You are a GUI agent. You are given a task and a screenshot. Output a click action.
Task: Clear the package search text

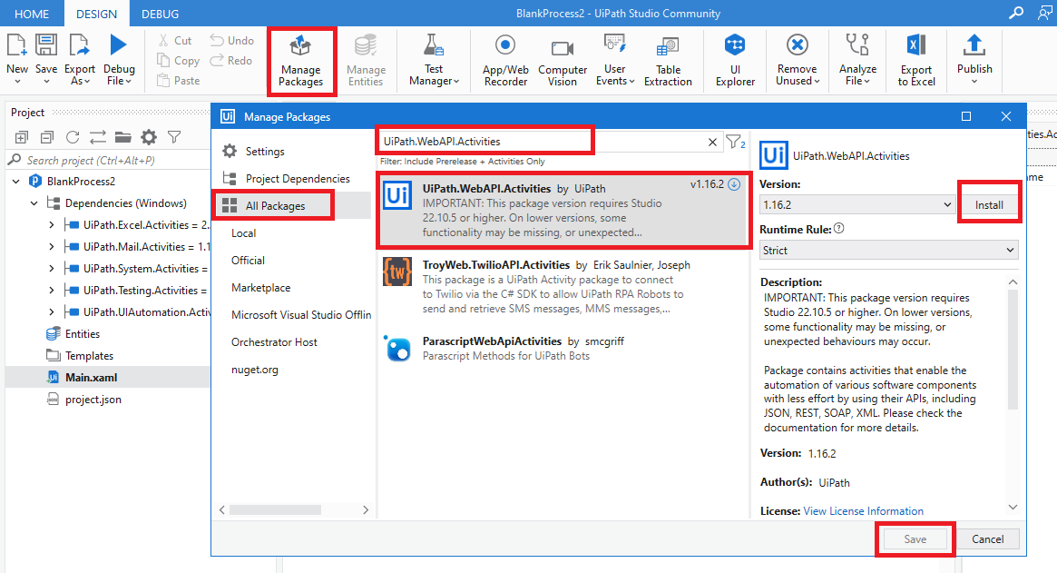click(x=712, y=142)
